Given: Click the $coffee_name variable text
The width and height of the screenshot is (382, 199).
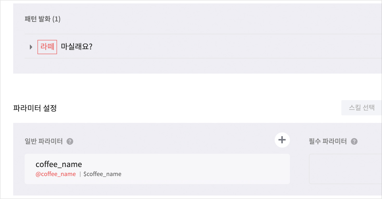Looking at the screenshot, I should (x=102, y=174).
